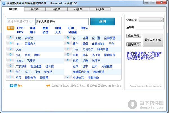Go to the 5#运单 tab
169x113 pixels.
100,10
